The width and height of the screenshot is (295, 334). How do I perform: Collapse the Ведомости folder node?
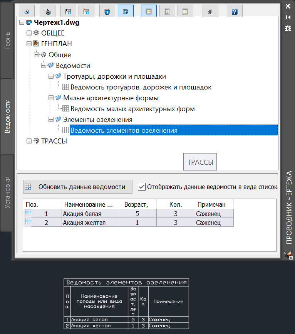pyautogui.click(x=44, y=66)
